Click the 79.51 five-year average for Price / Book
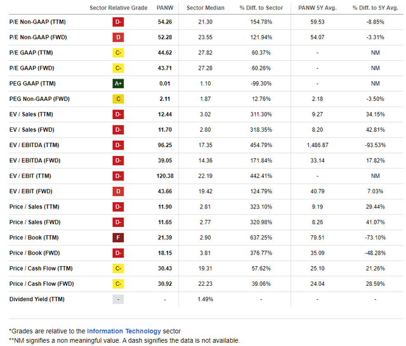 (317, 238)
